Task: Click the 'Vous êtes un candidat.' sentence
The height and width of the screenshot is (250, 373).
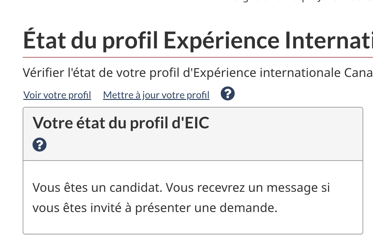Action: click(x=98, y=187)
